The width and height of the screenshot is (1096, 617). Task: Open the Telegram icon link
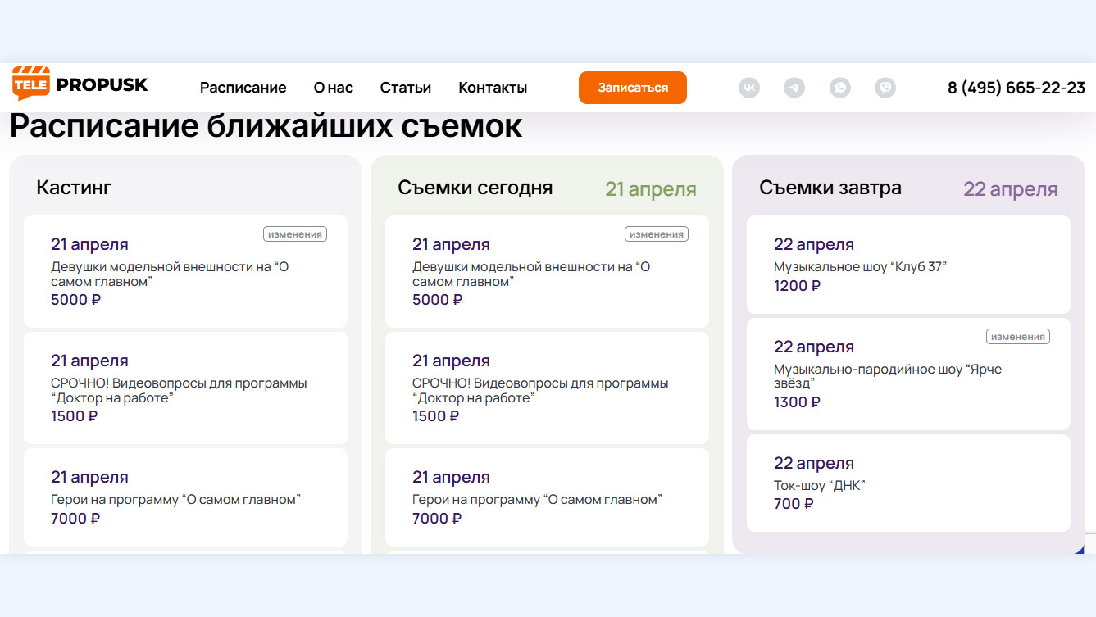click(x=794, y=88)
